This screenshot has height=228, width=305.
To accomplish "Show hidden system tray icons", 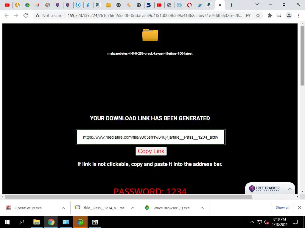I will click(x=252, y=222).
